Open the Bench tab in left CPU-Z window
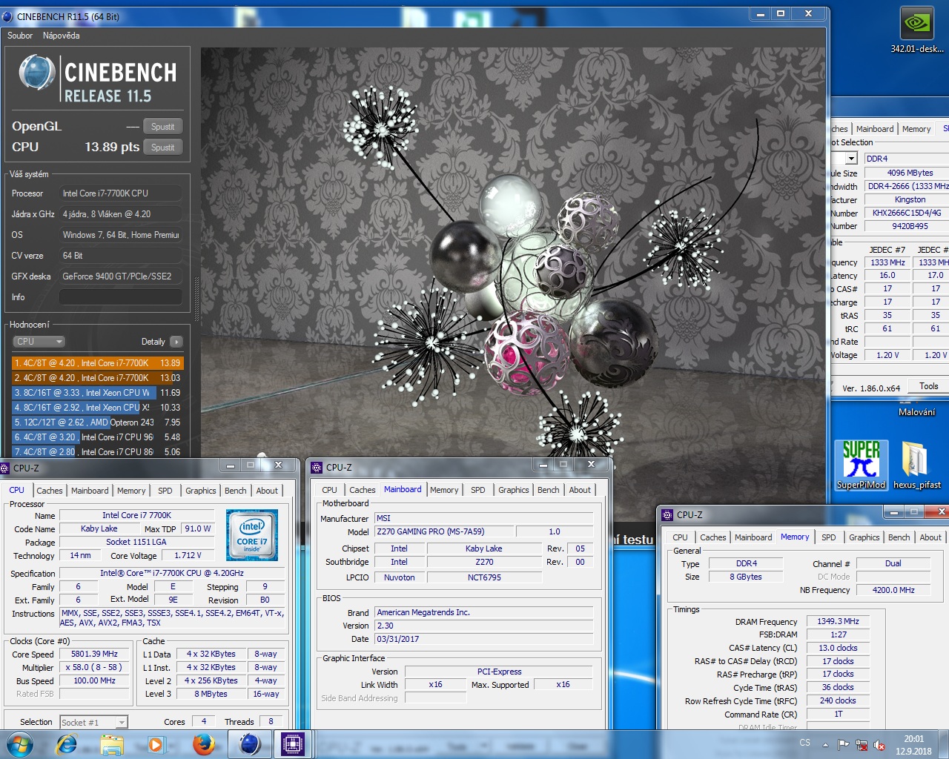 click(x=236, y=491)
